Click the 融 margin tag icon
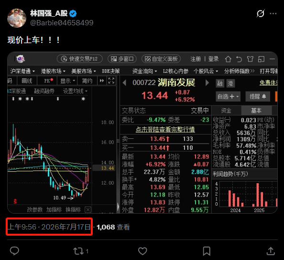284x260 pixels. [220, 83]
